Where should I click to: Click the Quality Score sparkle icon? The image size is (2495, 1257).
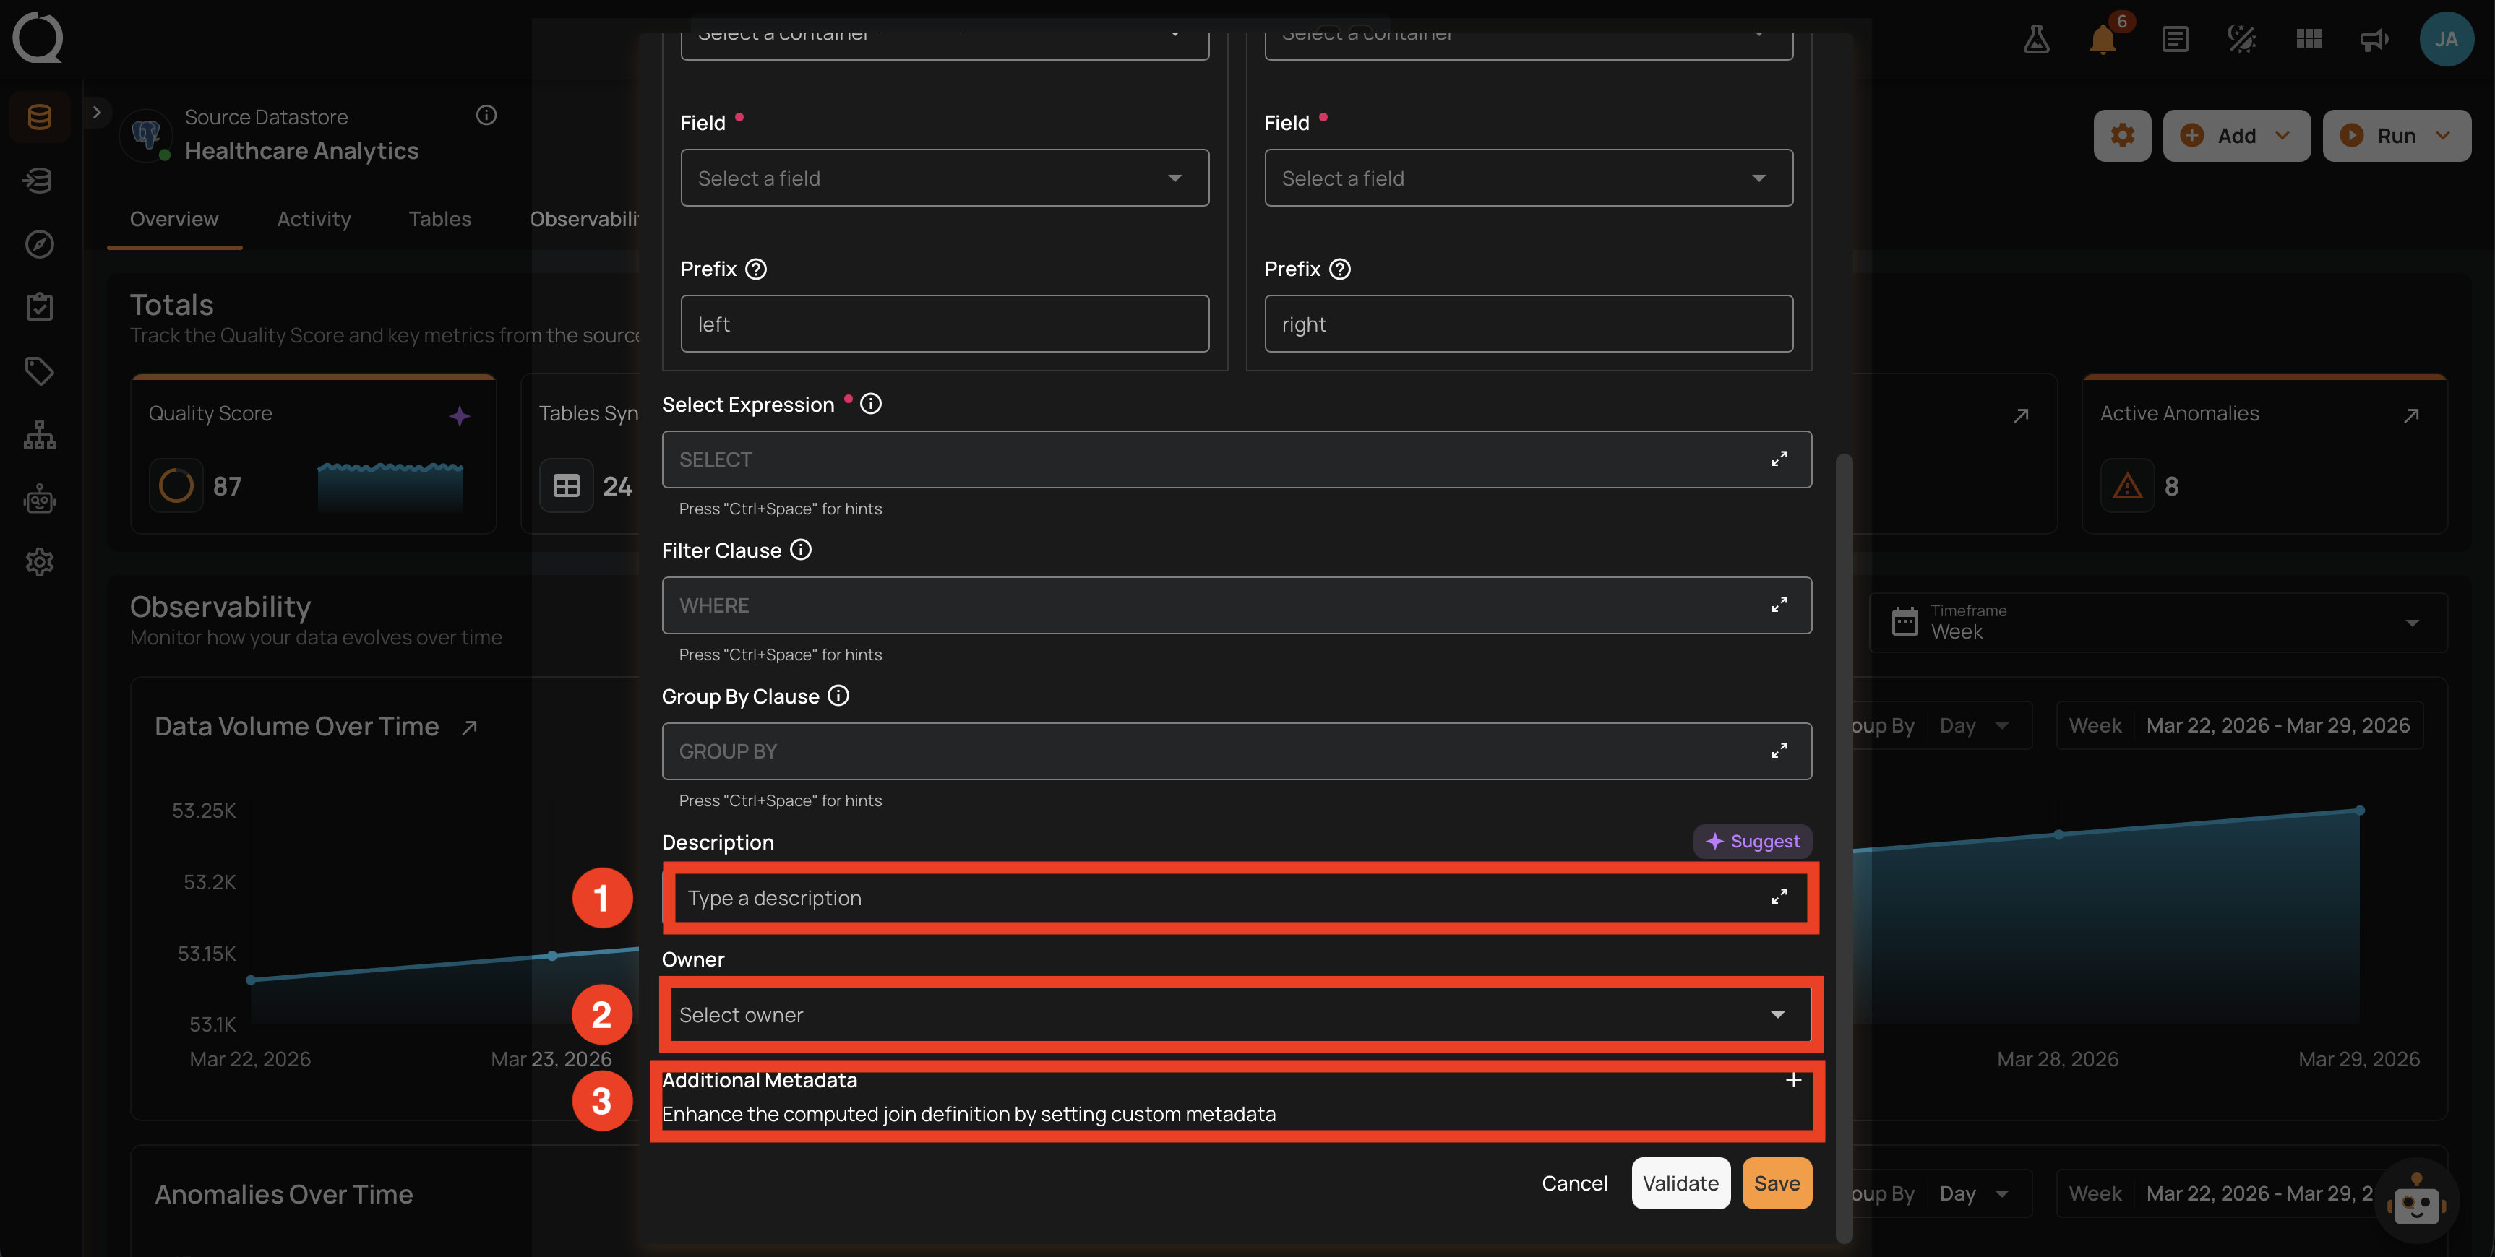(x=459, y=416)
